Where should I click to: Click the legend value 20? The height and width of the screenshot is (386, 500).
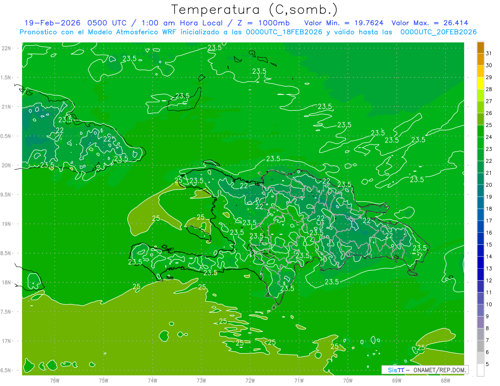click(x=489, y=185)
